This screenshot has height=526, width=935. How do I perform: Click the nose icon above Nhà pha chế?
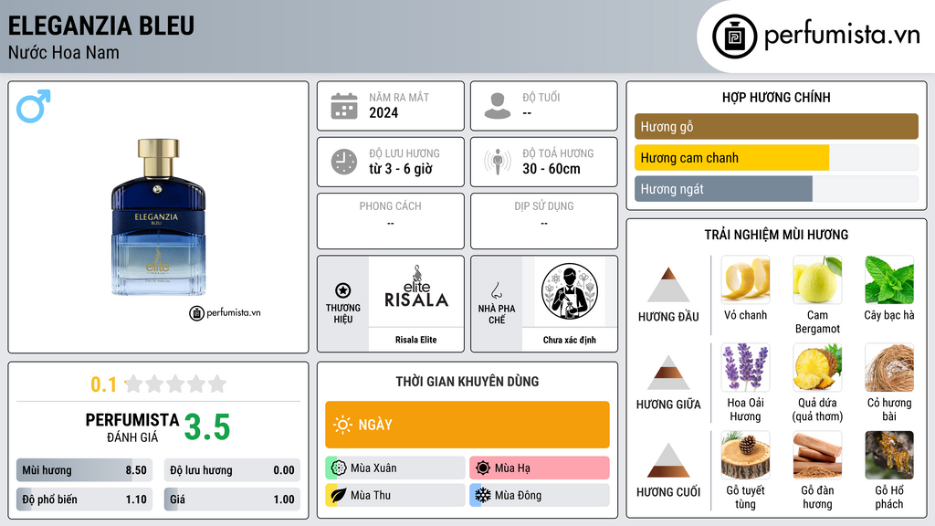496,290
